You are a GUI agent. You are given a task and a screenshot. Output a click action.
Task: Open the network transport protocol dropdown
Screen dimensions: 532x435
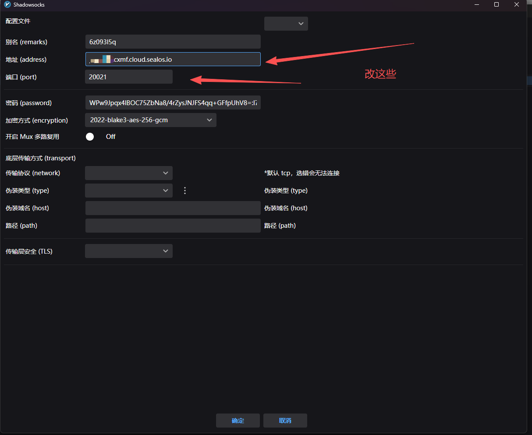tap(128, 173)
